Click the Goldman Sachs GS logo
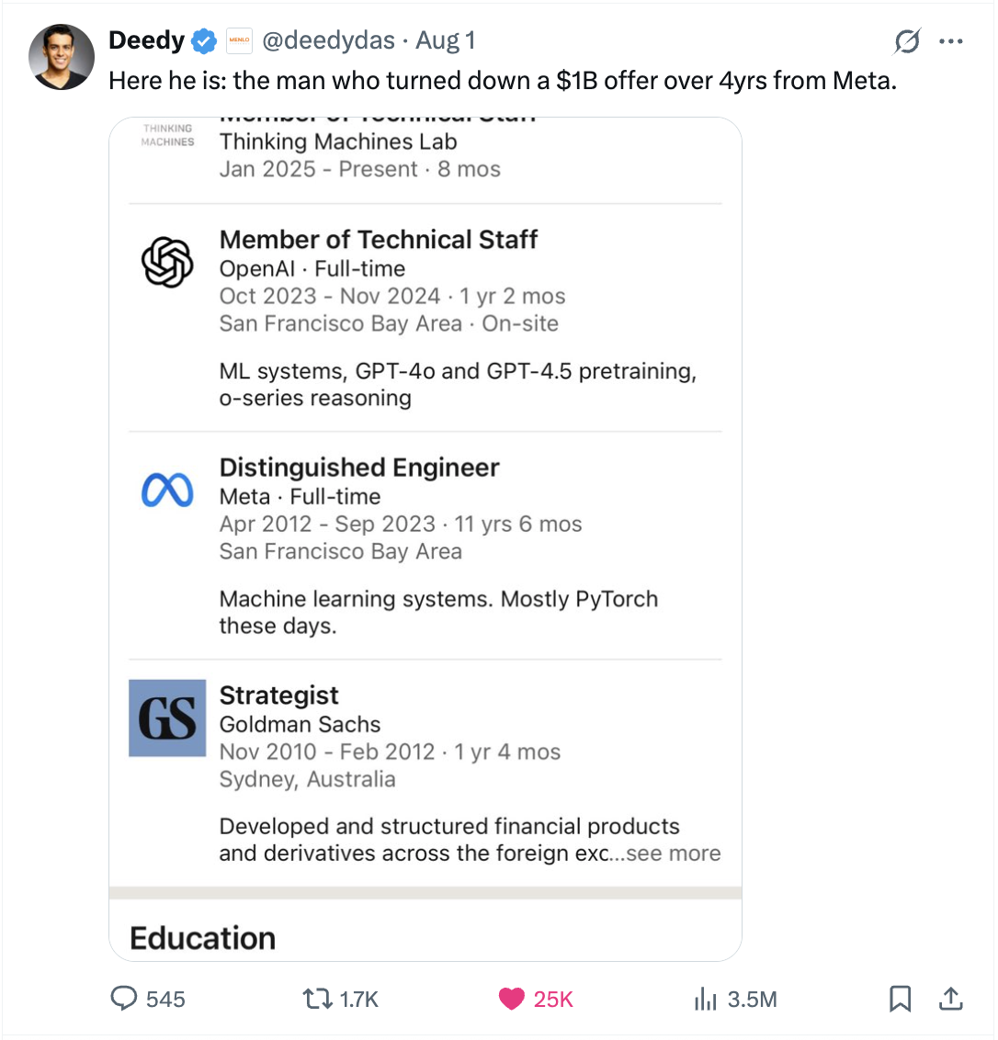998x1040 pixels. coord(167,718)
